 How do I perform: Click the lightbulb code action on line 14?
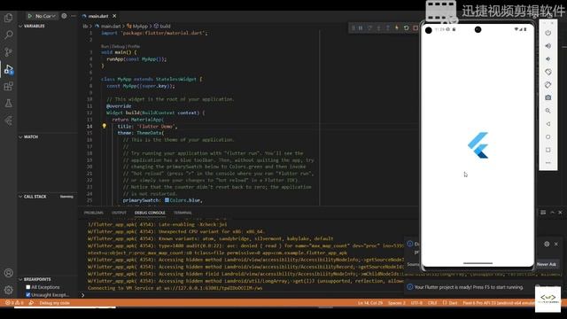click(x=105, y=126)
